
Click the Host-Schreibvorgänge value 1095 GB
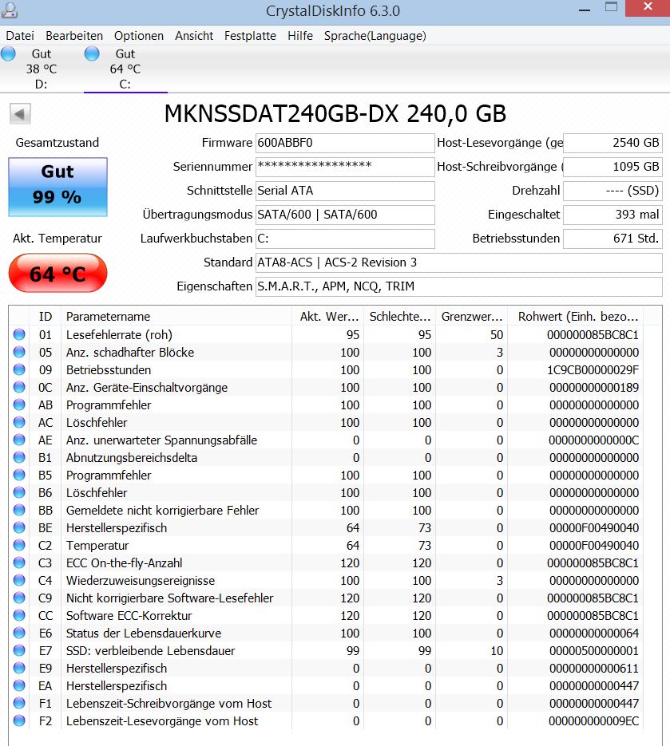click(613, 167)
